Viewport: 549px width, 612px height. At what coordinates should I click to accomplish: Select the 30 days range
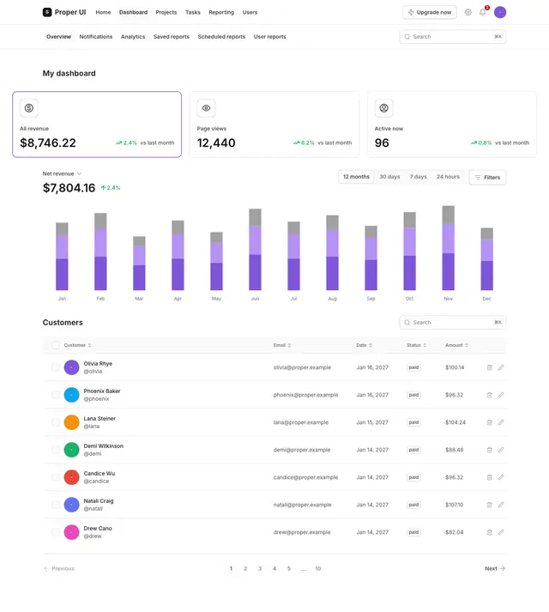[x=389, y=177]
